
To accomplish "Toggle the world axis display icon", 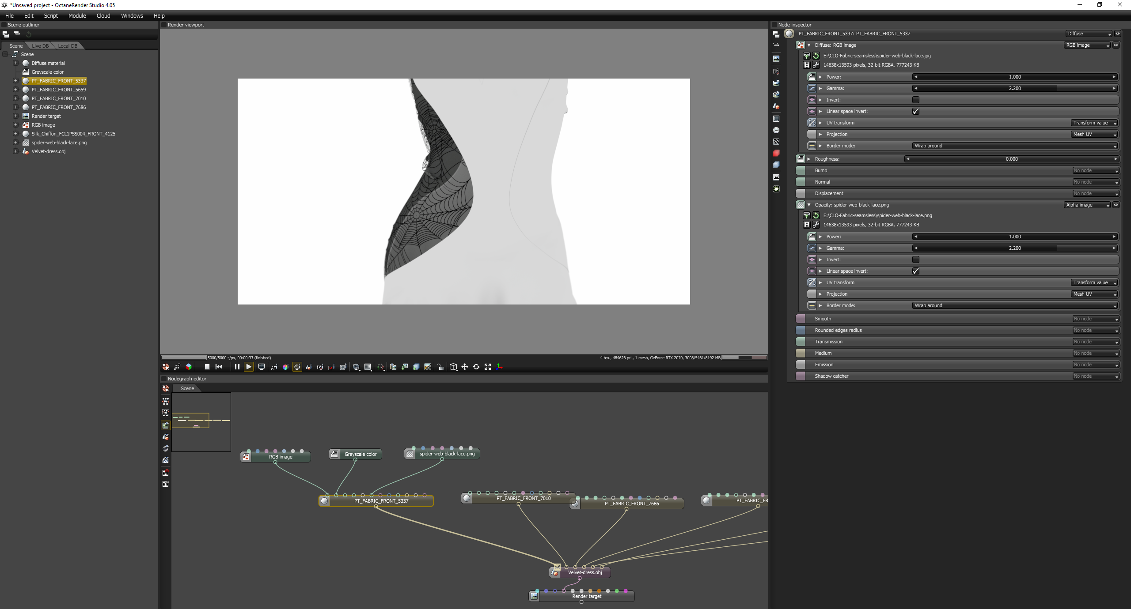I will pyautogui.click(x=499, y=367).
